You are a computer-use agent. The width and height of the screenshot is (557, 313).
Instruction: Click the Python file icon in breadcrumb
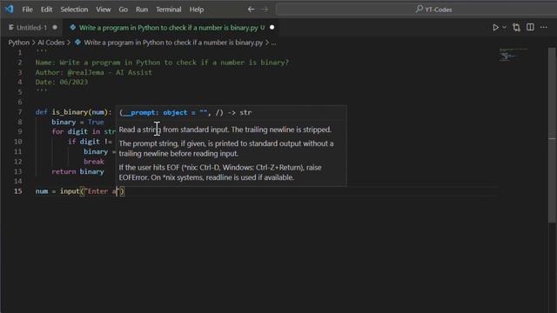pos(77,43)
